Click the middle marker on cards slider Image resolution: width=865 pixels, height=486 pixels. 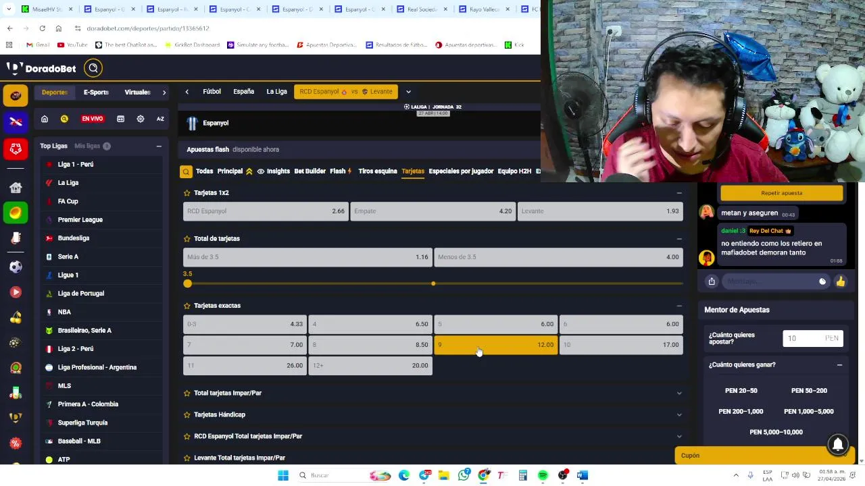pyautogui.click(x=433, y=283)
